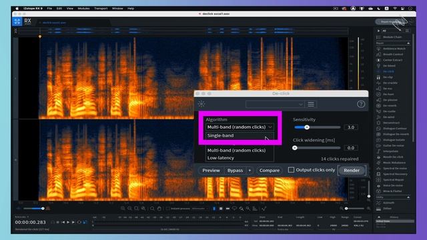Open the Ambience Match module
Viewport: 427px width, 240px height.
(394, 49)
